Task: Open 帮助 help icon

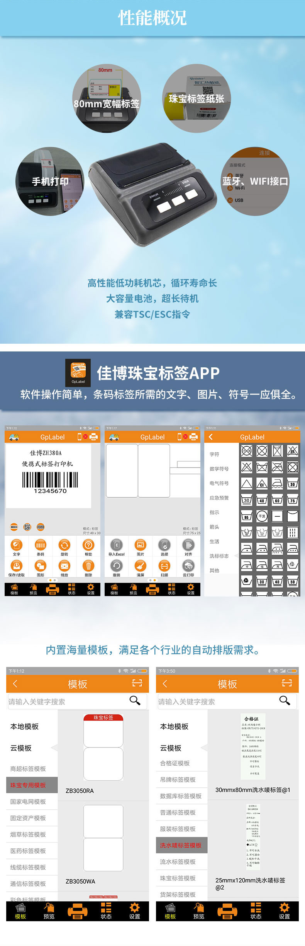Action: point(88,545)
